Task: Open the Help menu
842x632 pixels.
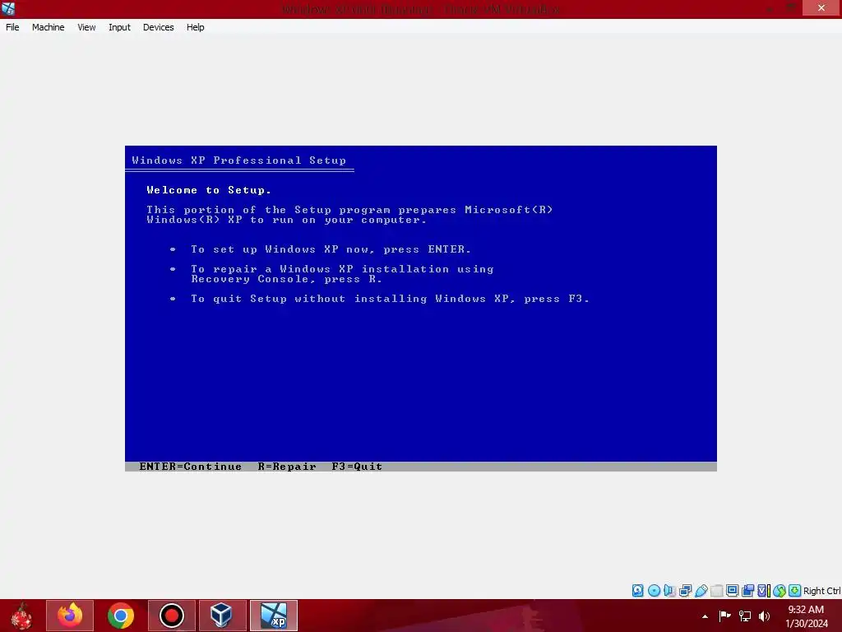Action: [x=195, y=27]
